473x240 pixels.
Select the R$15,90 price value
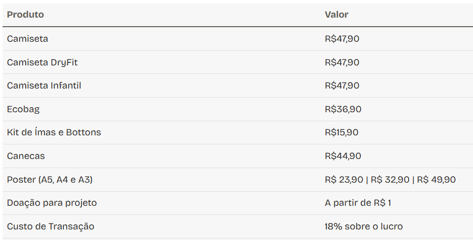[342, 132]
